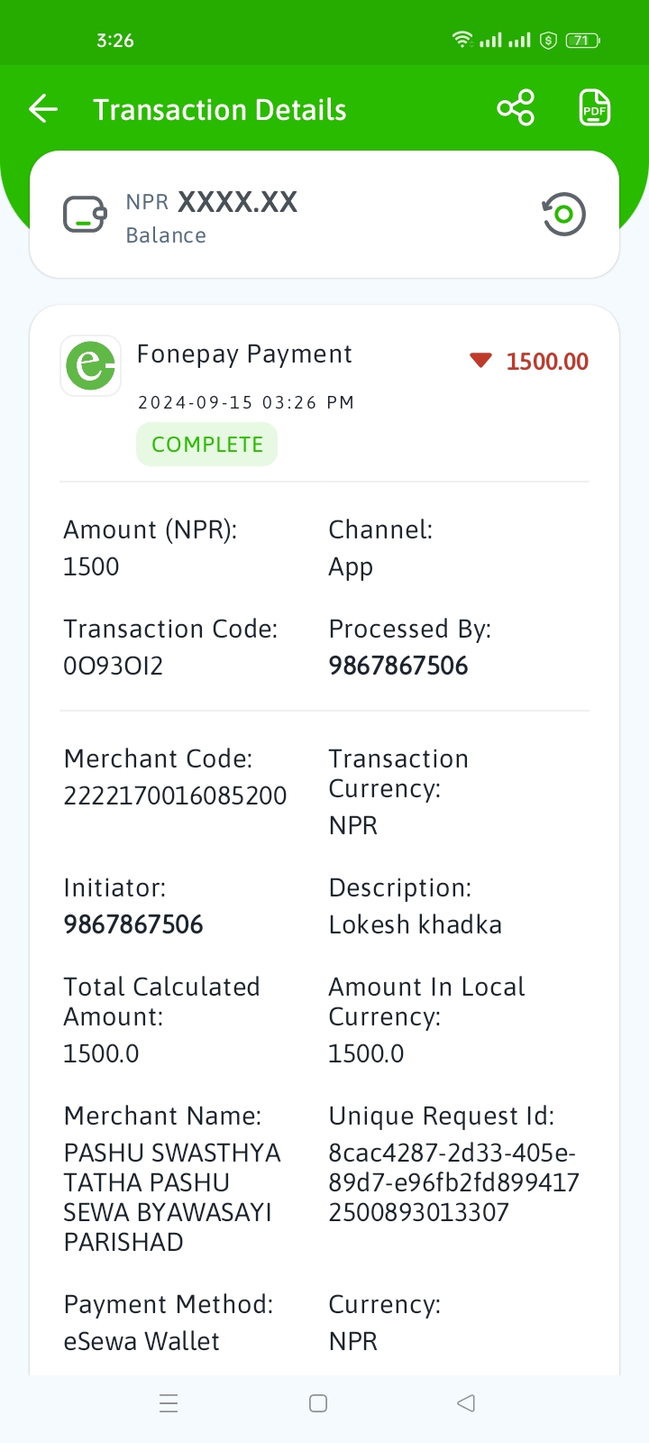The height and width of the screenshot is (1443, 649).
Task: Tap the Android home square button
Action: tap(318, 1403)
